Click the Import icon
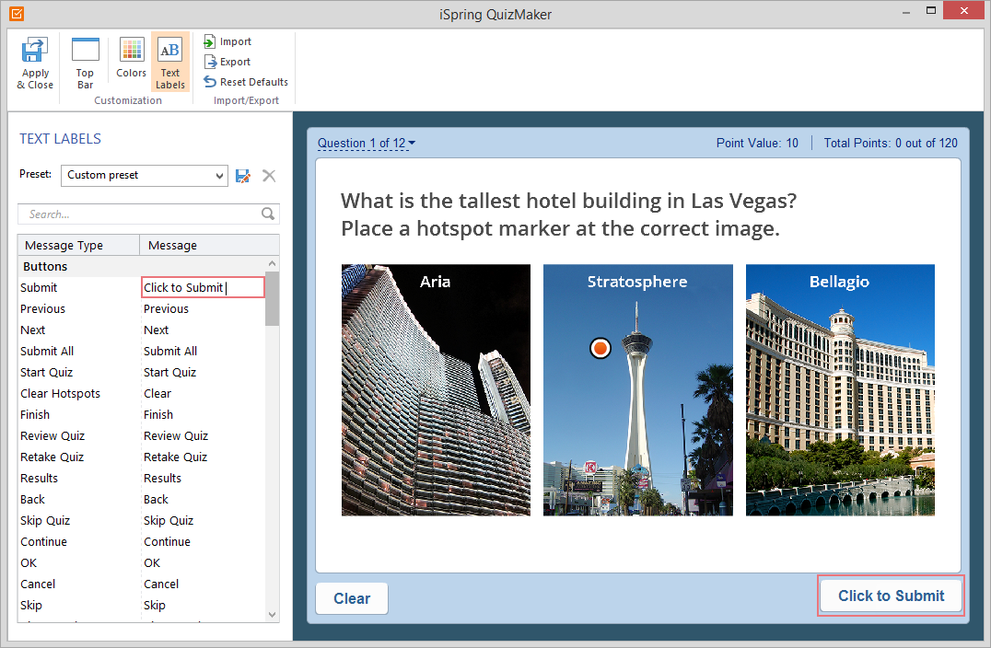This screenshot has width=991, height=648. pyautogui.click(x=210, y=41)
